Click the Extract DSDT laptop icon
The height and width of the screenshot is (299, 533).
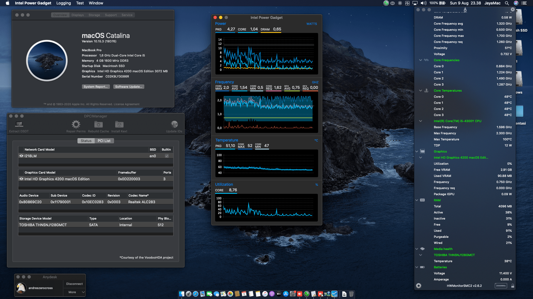[x=19, y=125]
